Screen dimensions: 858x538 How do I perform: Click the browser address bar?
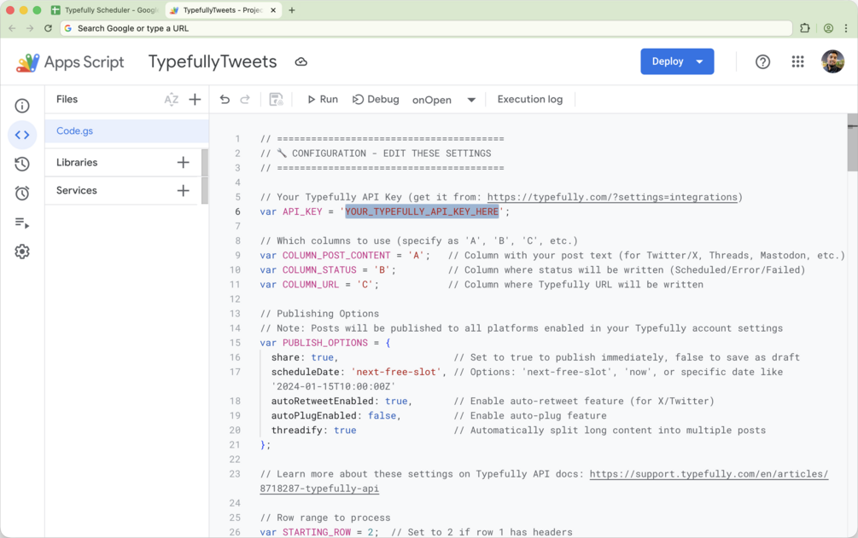(427, 28)
